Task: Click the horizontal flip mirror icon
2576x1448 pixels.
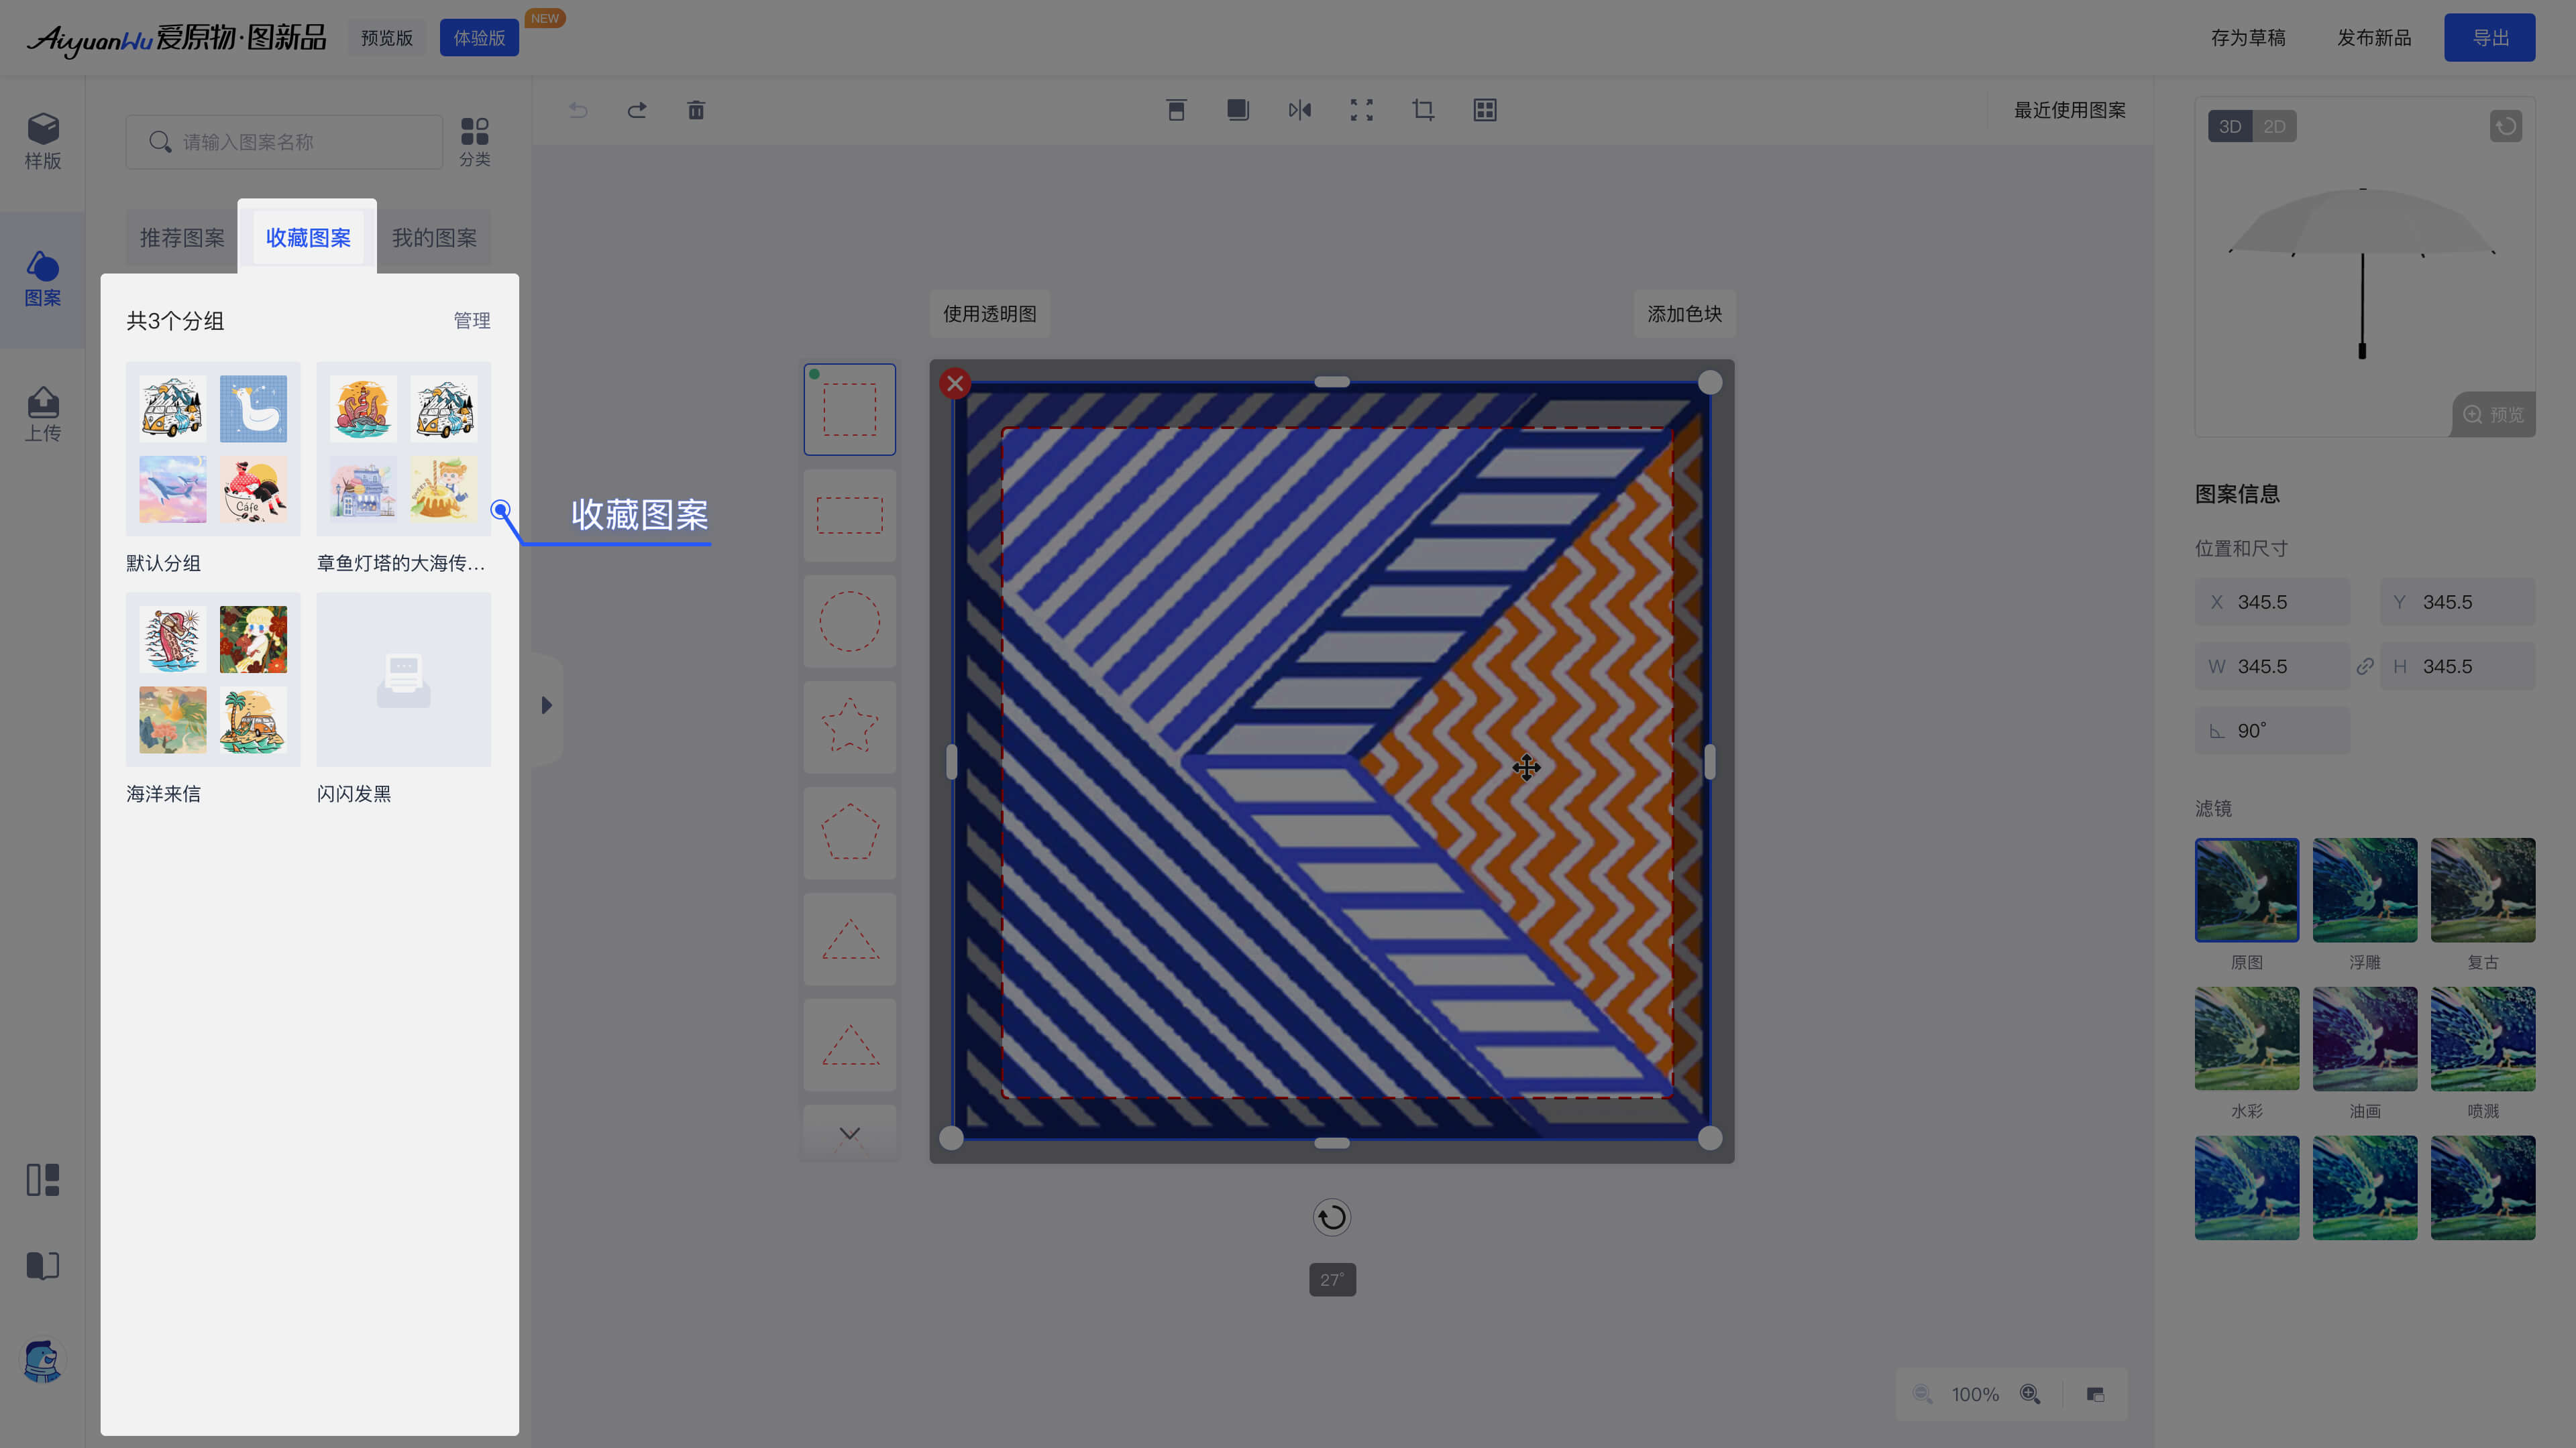Action: pos(1299,110)
